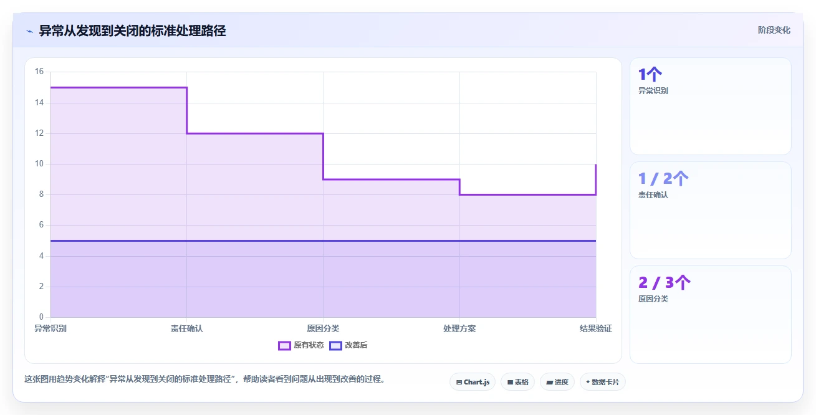Click the wave icon beside the header title

click(30, 31)
